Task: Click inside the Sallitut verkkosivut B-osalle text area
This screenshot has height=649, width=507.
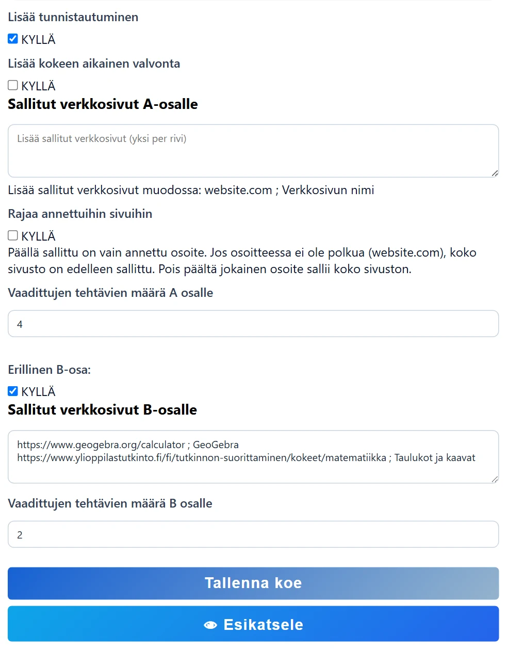Action: coord(253,457)
